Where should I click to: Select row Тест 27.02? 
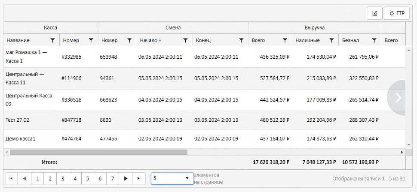pos(204,120)
